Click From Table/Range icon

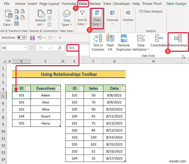[x=16, y=24]
